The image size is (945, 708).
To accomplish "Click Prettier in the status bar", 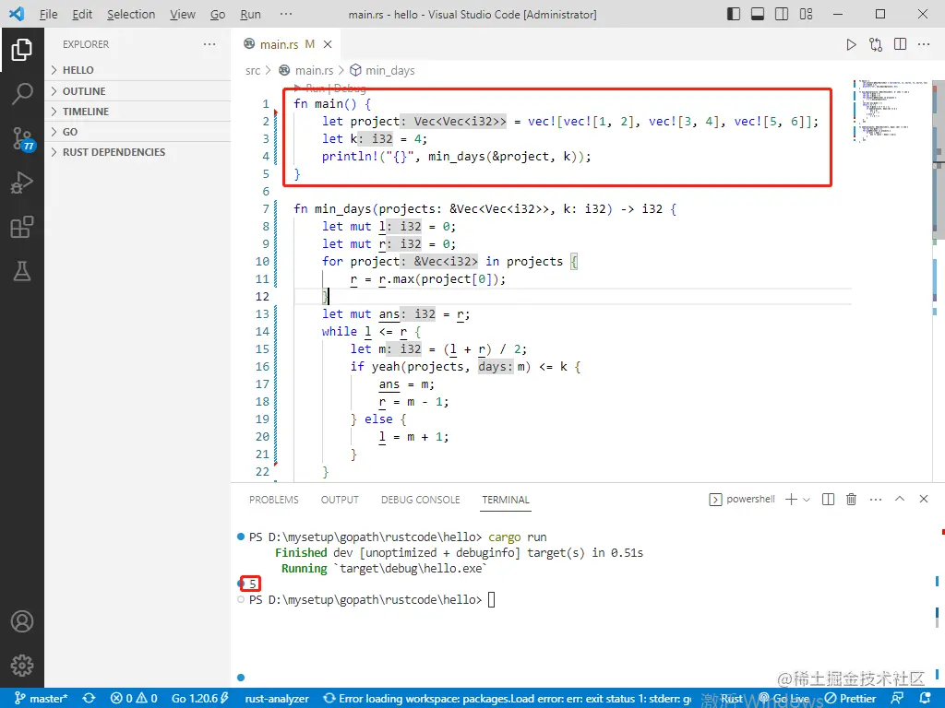I will [x=850, y=699].
